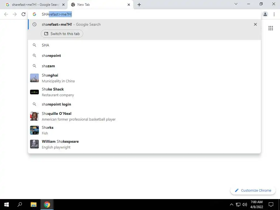
Task: Click the Switch to this tab button
Action: click(x=62, y=34)
